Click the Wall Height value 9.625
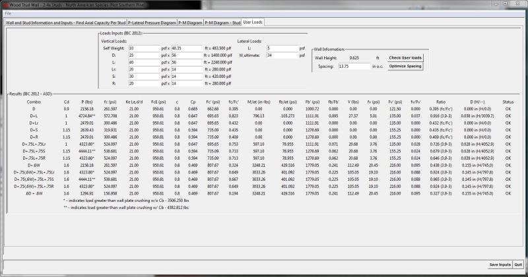This screenshot has width=528, height=277. pos(354,58)
